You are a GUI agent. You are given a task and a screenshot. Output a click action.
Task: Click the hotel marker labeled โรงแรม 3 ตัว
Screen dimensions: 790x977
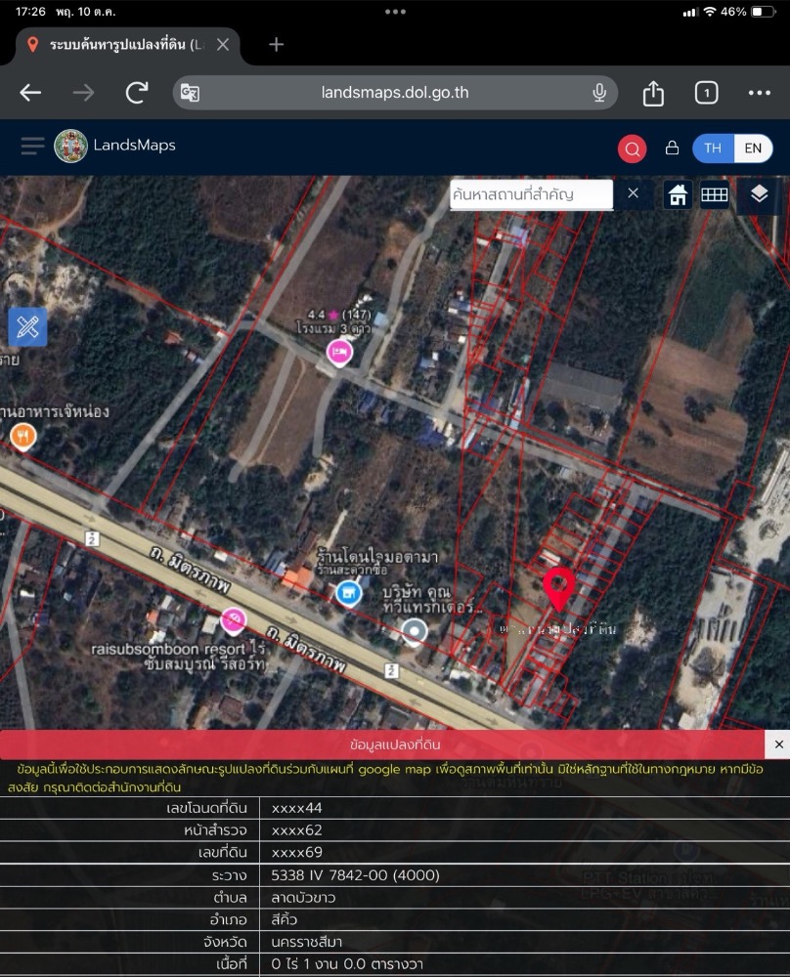pos(339,352)
